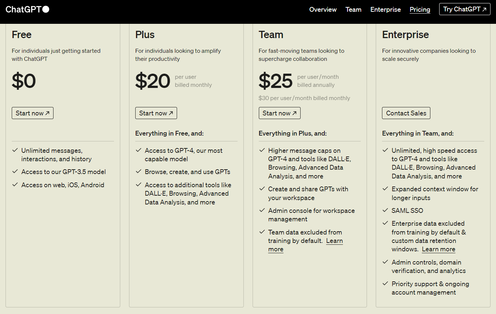Click 'Everything in Plus, and:' text
Image resolution: width=496 pixels, height=314 pixels.
pyautogui.click(x=293, y=133)
